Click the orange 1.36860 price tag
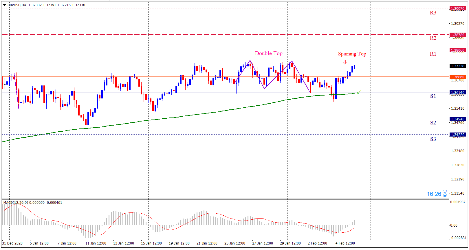This screenshot has height=250, width=469. point(457,77)
